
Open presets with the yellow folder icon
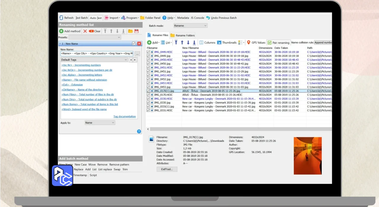[x=130, y=31]
